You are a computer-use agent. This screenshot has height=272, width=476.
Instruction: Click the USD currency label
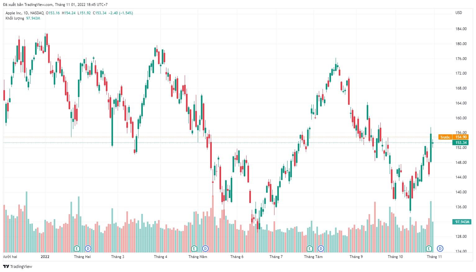pos(459,13)
